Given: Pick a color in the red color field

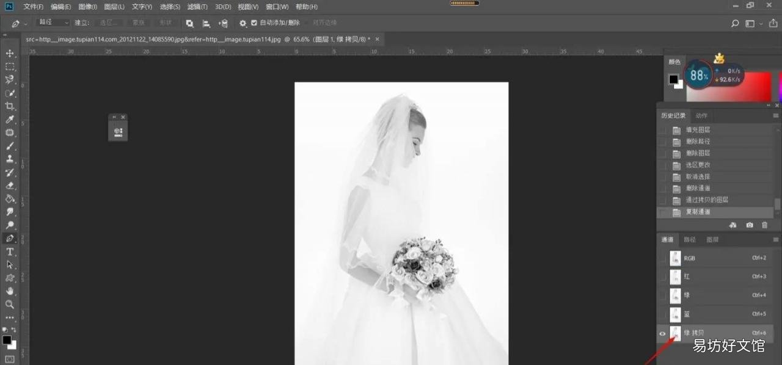Looking at the screenshot, I should click(729, 87).
